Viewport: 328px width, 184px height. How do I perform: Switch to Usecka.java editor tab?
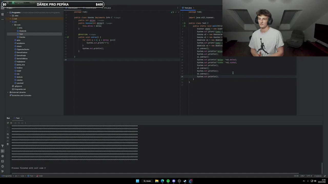click(73, 8)
